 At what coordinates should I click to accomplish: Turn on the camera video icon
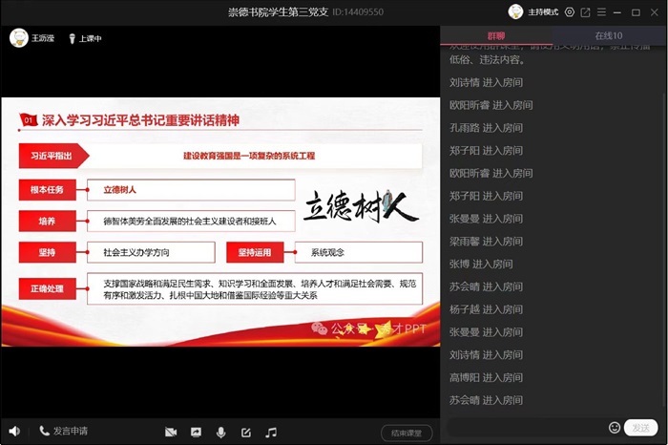tap(171, 433)
